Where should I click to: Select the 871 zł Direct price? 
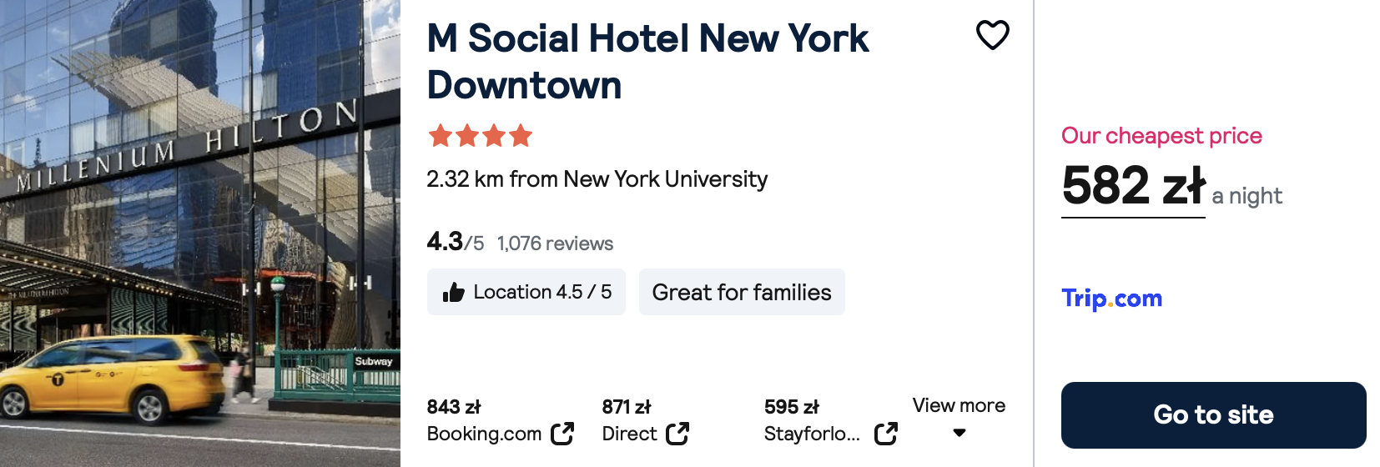(627, 407)
